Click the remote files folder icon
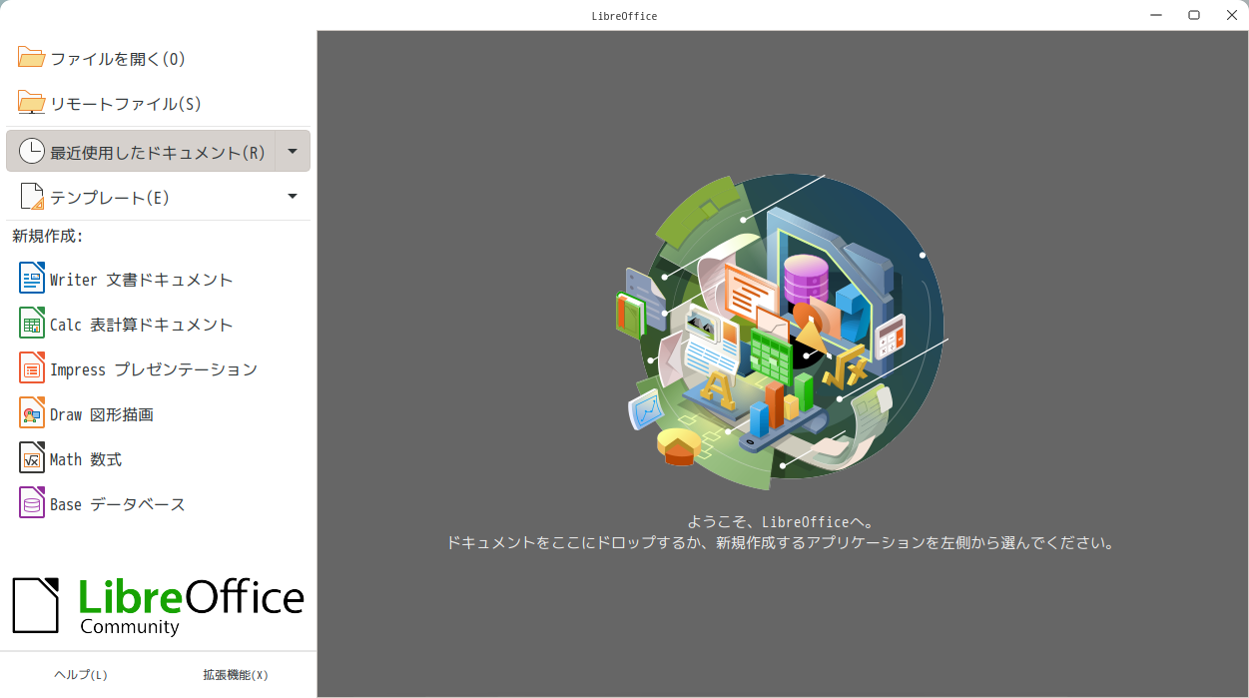Image resolution: width=1249 pixels, height=698 pixels. coord(31,103)
